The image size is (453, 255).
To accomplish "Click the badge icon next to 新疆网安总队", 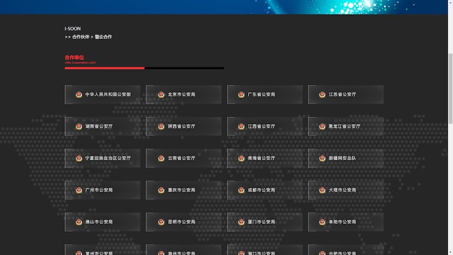I will point(322,158).
